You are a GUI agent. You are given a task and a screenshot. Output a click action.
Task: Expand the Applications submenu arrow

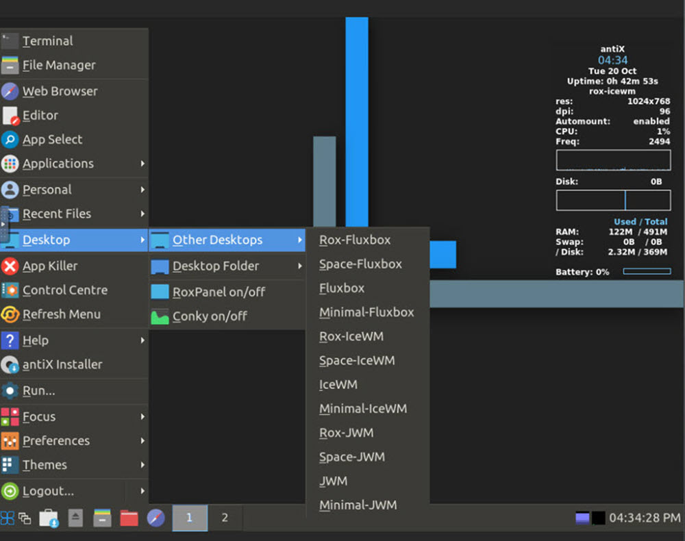[142, 164]
